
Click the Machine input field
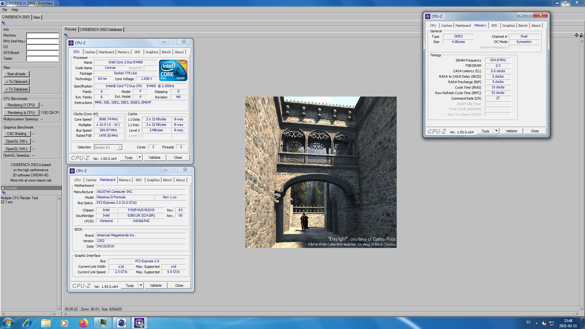click(x=42, y=36)
